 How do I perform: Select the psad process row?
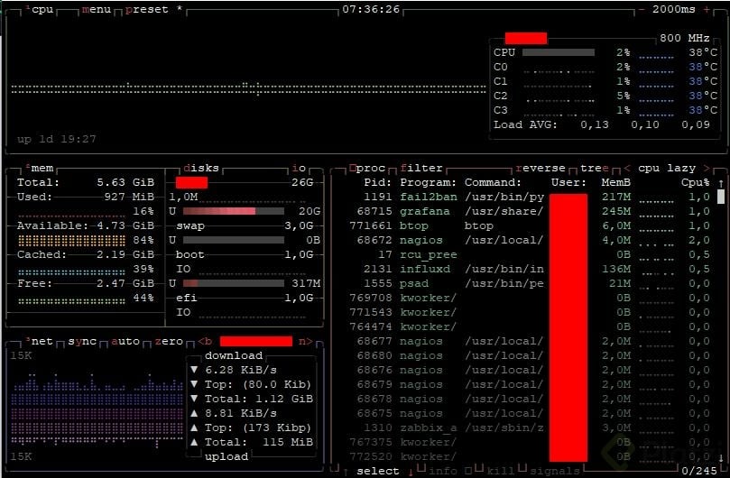[x=530, y=283]
